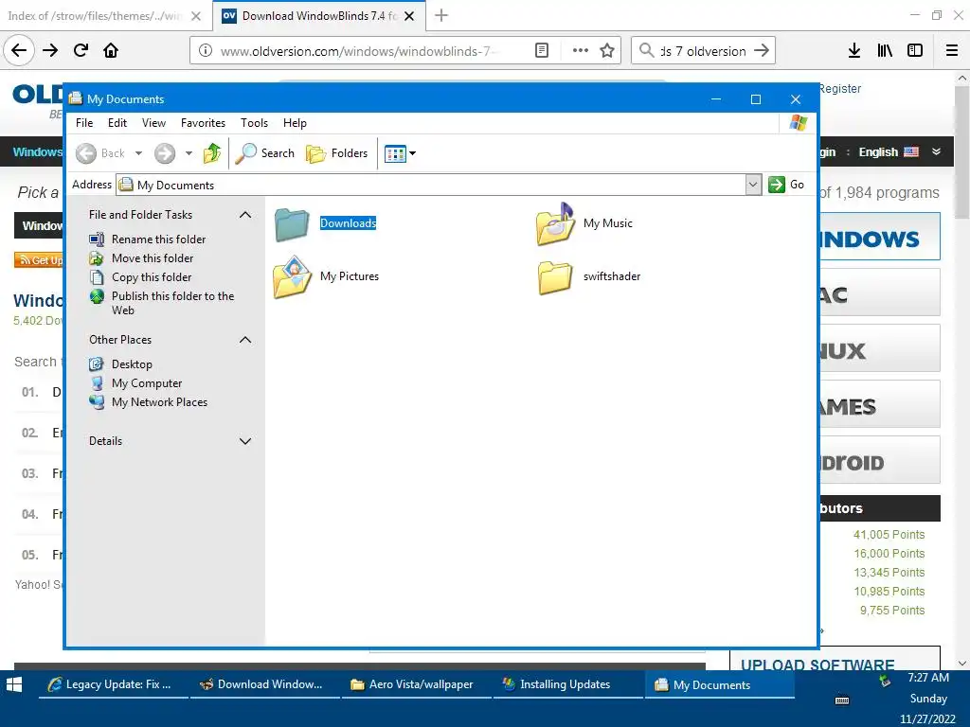Select the My Music folder icon
The width and height of the screenshot is (970, 727).
tap(555, 223)
